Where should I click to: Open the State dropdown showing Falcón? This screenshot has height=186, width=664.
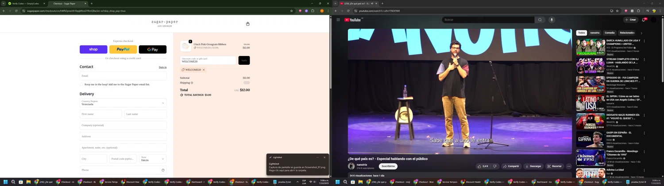tap(153, 159)
